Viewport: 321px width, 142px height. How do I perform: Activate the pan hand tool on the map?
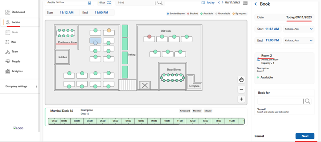241,80
